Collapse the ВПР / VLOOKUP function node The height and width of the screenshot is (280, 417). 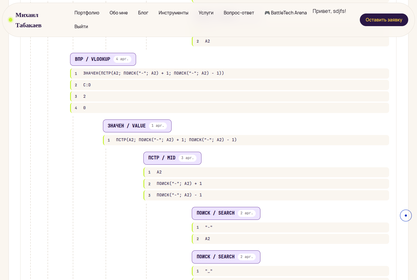coord(103,59)
